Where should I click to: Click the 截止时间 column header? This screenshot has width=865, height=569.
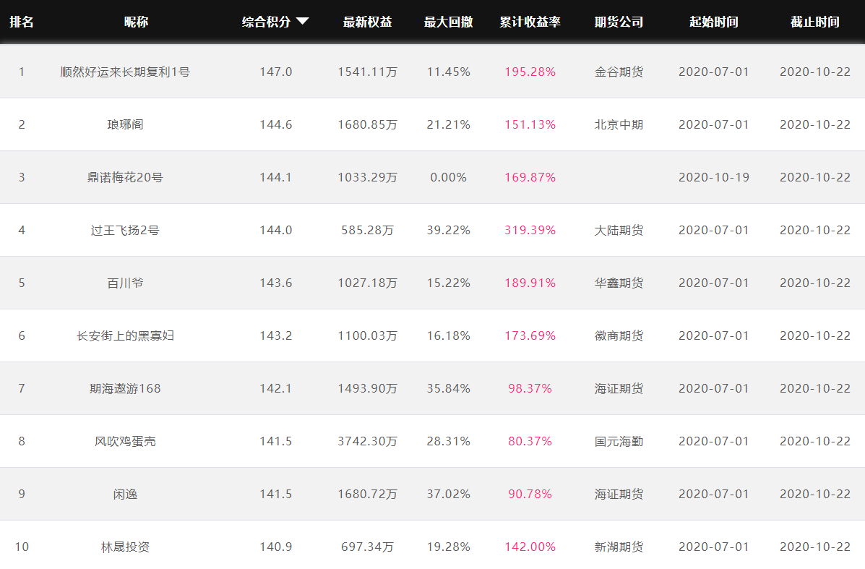(x=815, y=22)
